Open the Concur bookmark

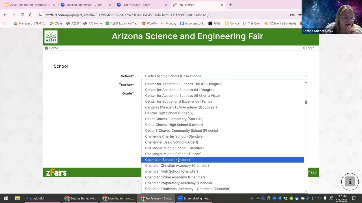pos(232,24)
